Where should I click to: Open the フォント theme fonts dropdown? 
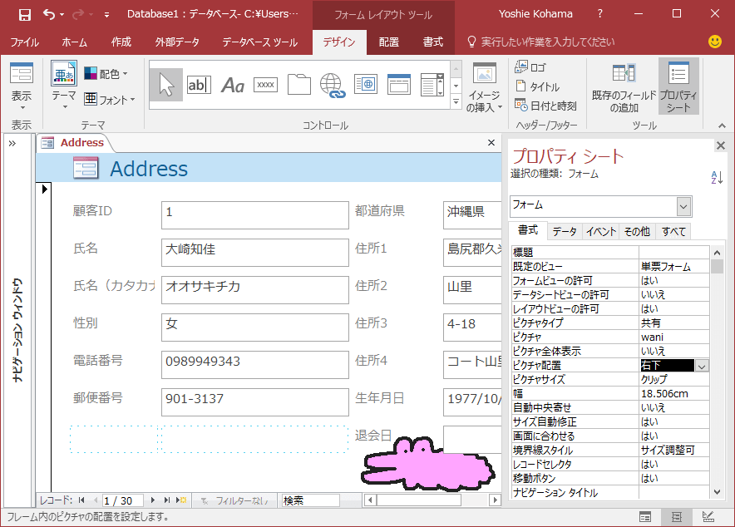[110, 99]
